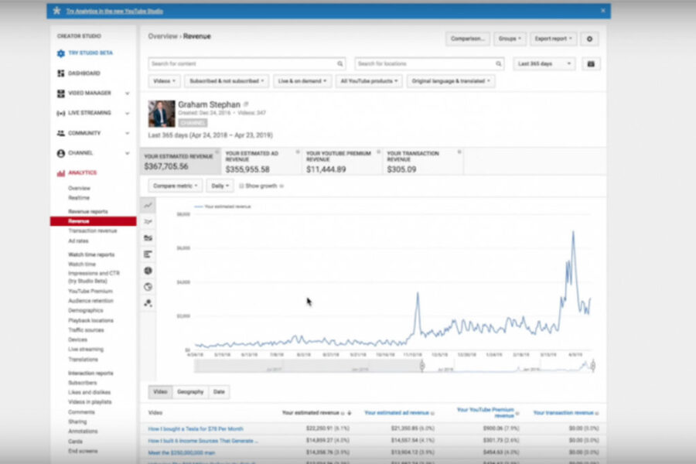This screenshot has height=464, width=696.
Task: Remove the estimated ad revenue metric card
Action: pyautogui.click(x=298, y=152)
